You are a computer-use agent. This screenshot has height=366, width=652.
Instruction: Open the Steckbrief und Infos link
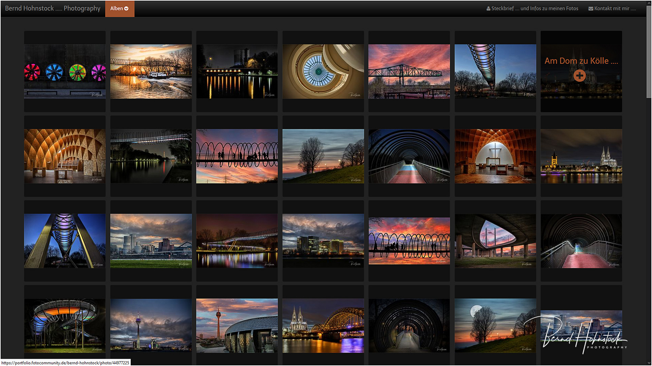[532, 8]
